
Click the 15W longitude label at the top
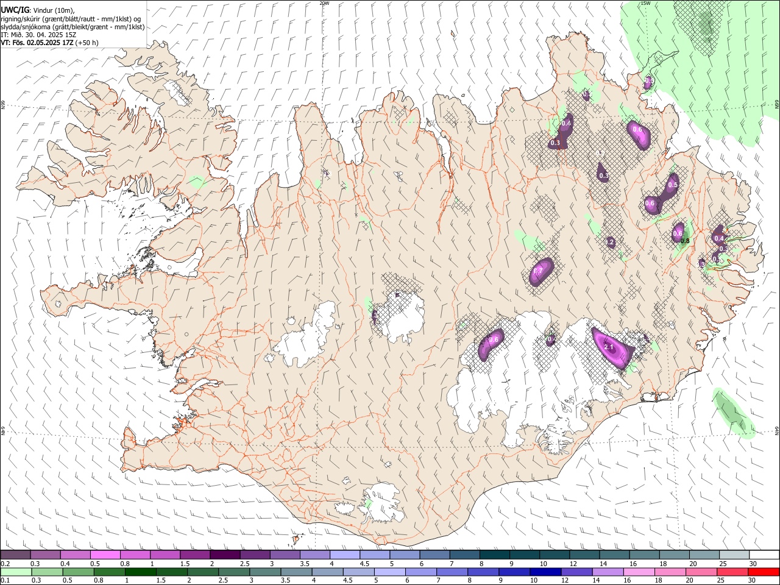tap(645, 3)
